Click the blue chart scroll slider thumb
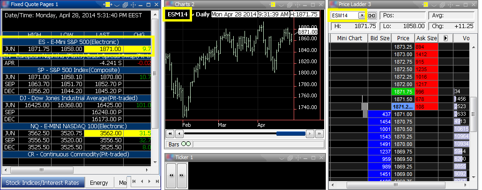The image size is (482, 190). (291, 133)
